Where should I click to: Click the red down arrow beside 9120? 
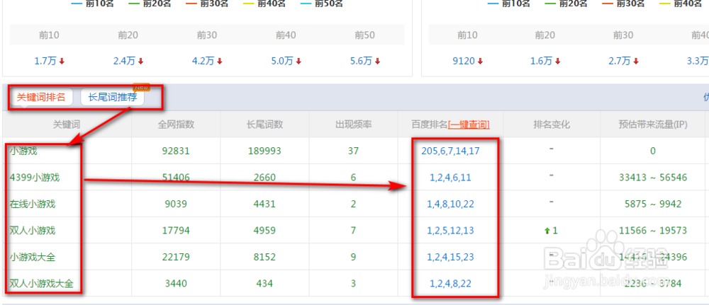[481, 62]
